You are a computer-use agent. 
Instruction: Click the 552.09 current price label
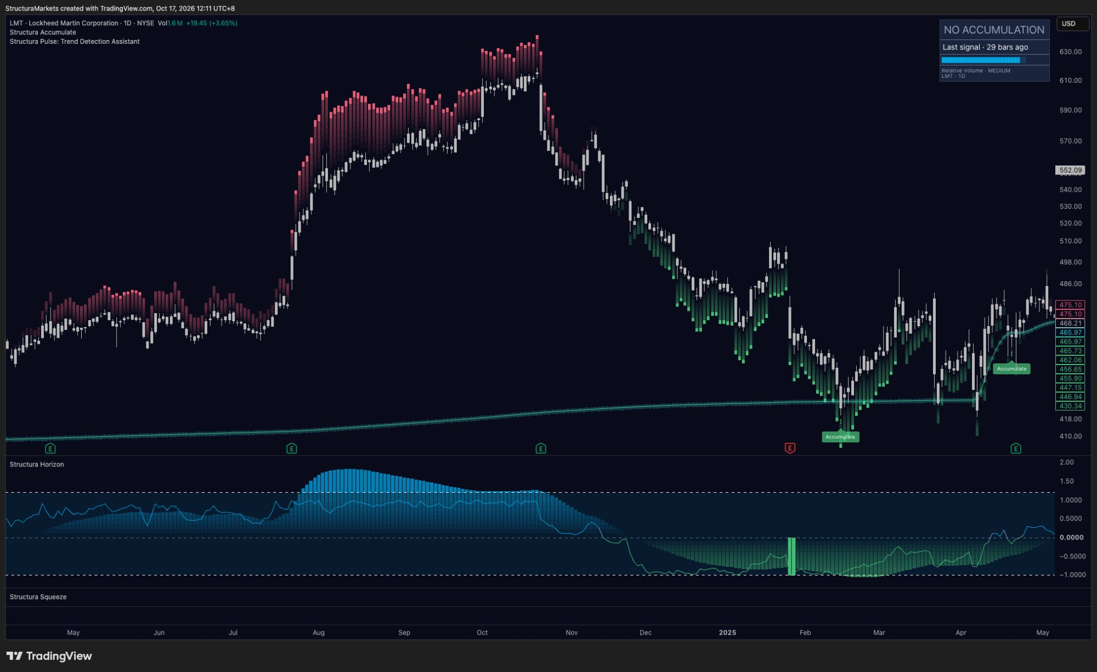pyautogui.click(x=1070, y=170)
